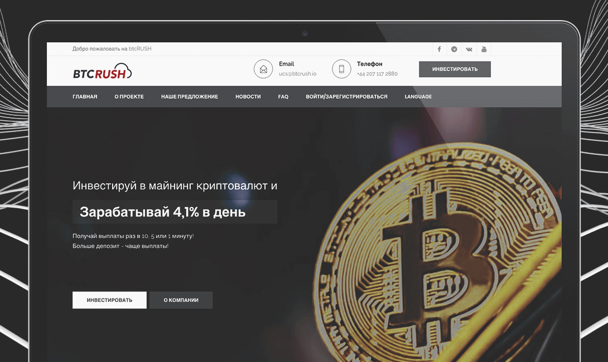Open the О ПРОЕКТЕ menu item
Viewport: 608px width, 362px height.
point(129,97)
